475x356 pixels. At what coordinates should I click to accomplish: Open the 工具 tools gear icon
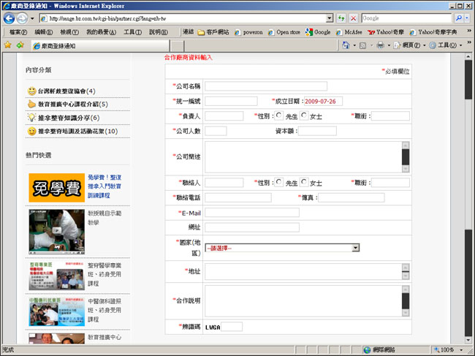[x=433, y=45]
